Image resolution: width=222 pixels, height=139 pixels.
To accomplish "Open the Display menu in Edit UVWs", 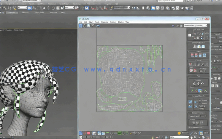I will pyautogui.click(x=121, y=22).
